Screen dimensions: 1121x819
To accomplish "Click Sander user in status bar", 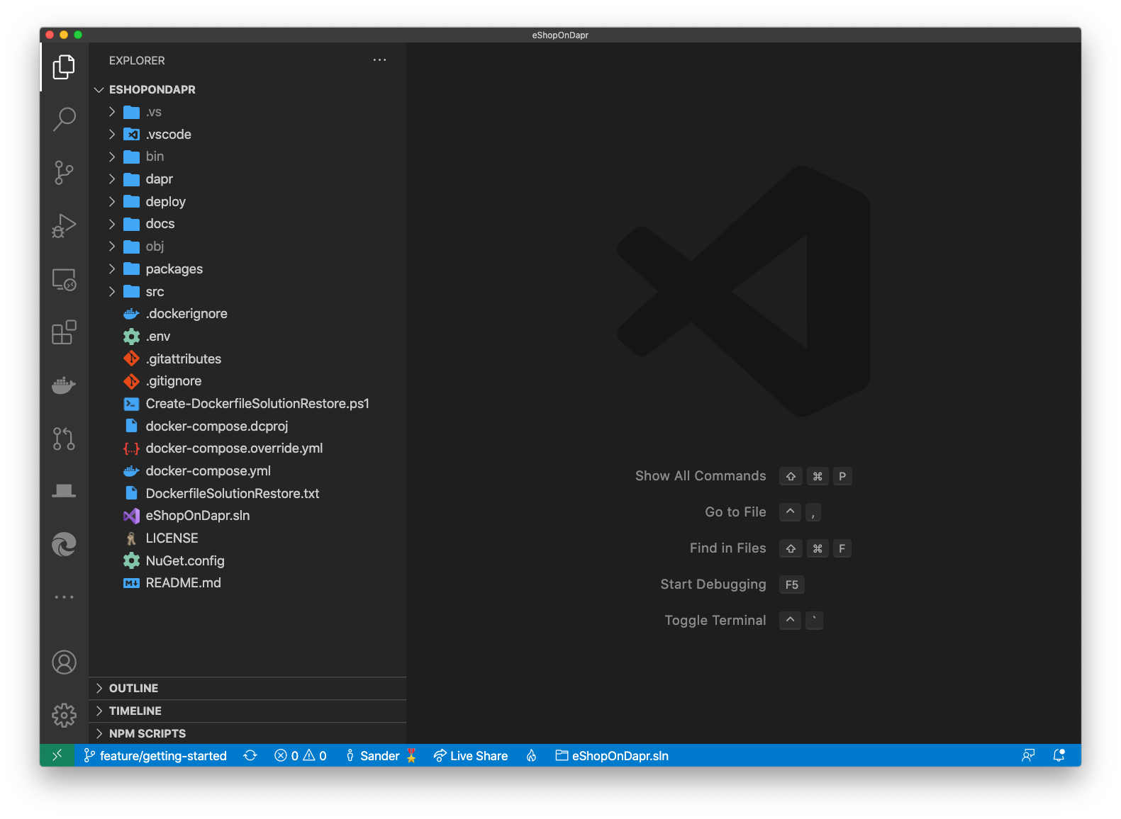I will coord(381,755).
